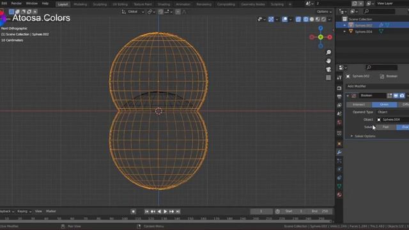The width and height of the screenshot is (409, 230).
Task: Select the Union boolean operation
Action: (384, 105)
